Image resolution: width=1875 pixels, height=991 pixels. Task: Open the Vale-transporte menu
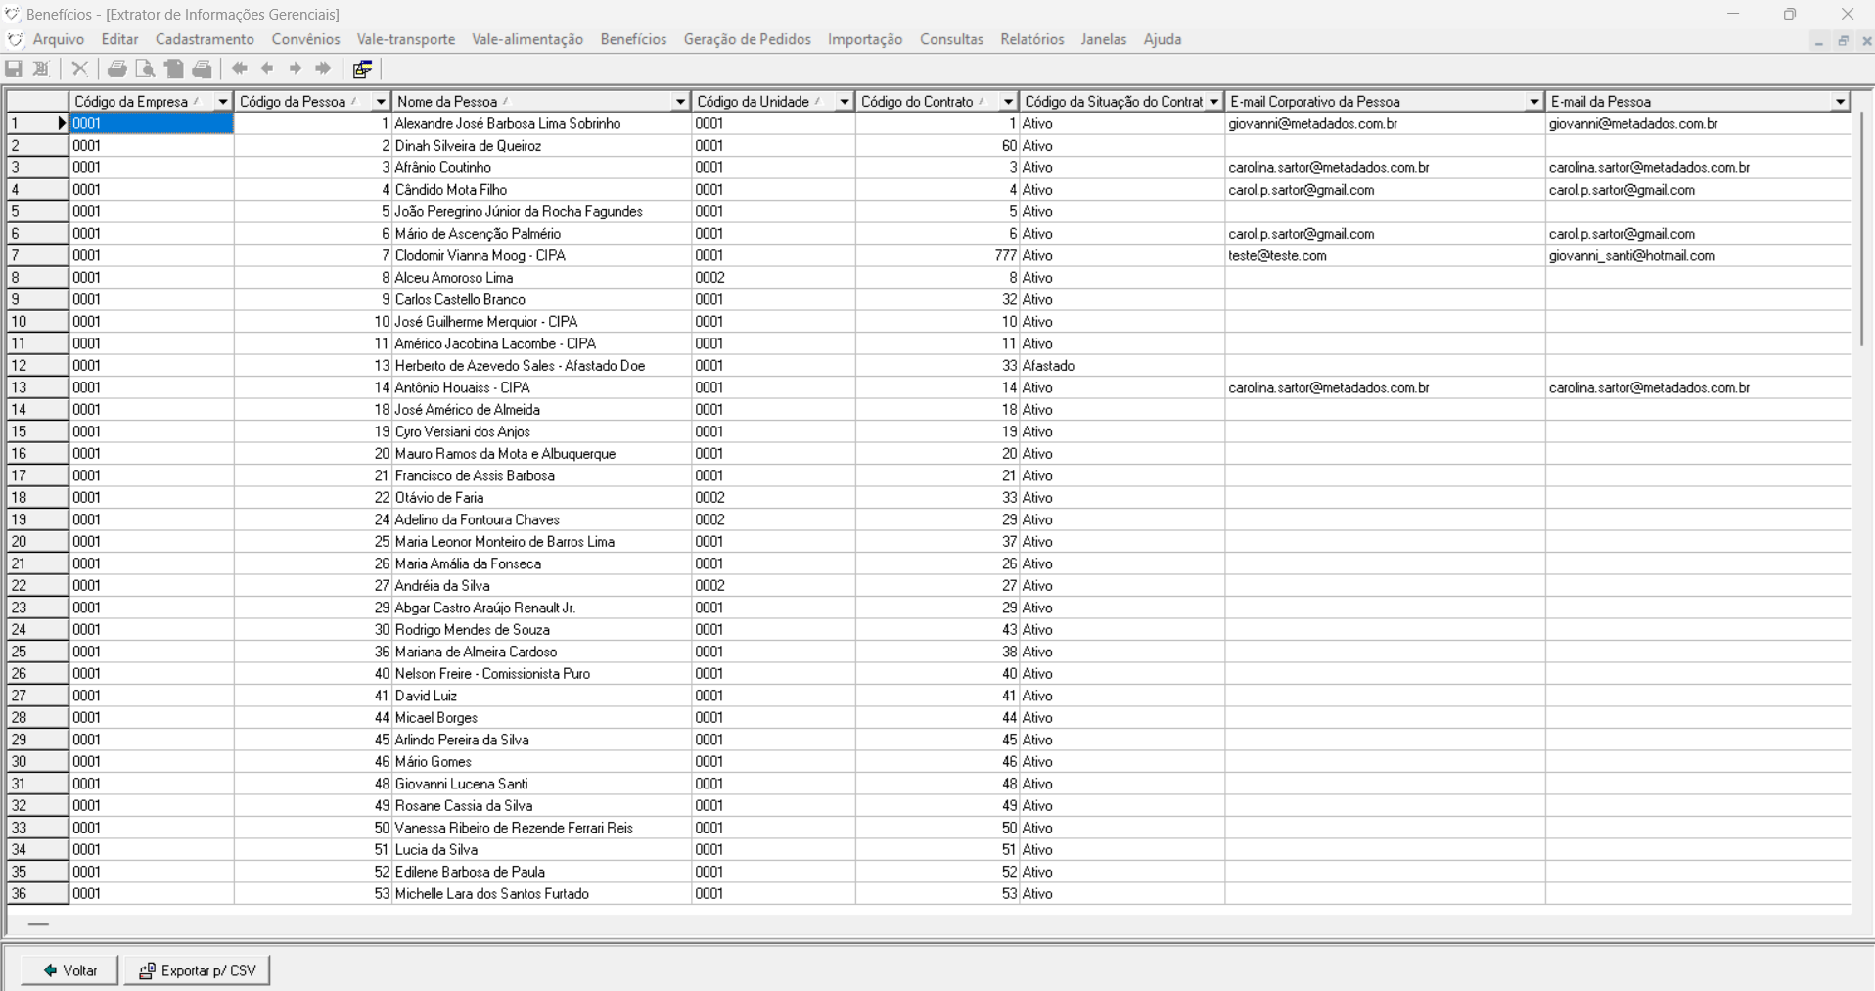(406, 40)
